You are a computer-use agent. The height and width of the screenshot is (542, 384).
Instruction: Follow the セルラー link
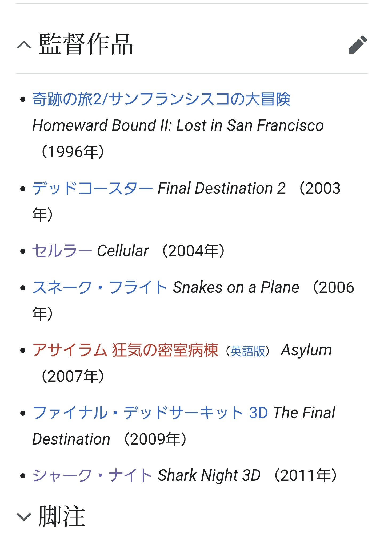click(62, 251)
